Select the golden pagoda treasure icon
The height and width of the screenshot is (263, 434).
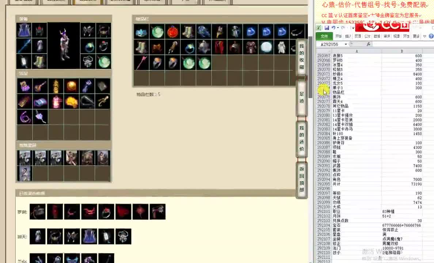56,86
